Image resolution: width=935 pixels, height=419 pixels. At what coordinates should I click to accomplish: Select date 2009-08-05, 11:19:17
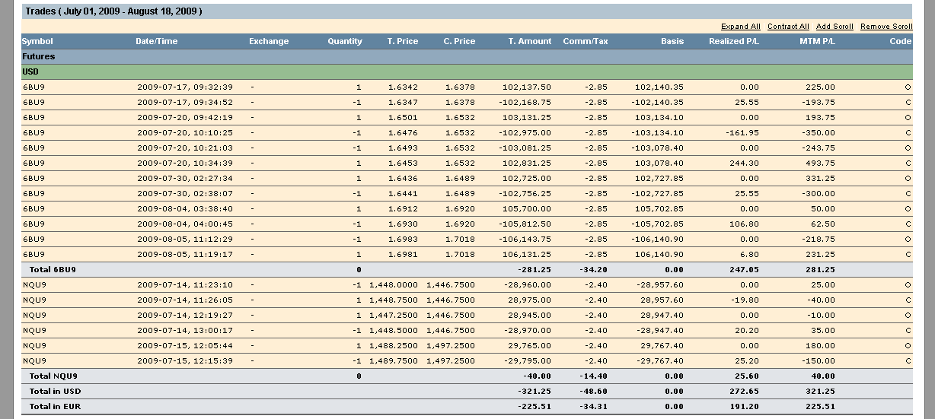(x=185, y=254)
